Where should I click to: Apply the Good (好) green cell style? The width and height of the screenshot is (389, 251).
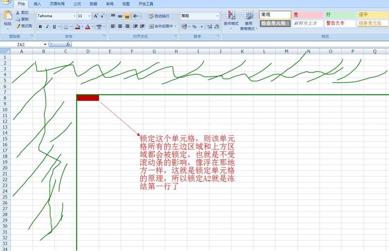tap(339, 15)
